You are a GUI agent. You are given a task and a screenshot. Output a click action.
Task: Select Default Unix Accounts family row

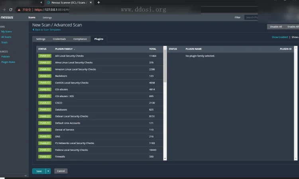point(100,123)
